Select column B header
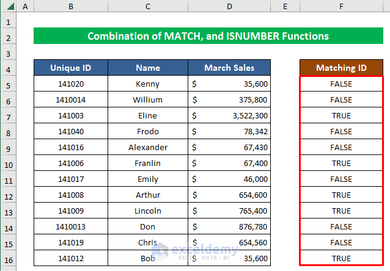The height and width of the screenshot is (271, 390). click(71, 6)
